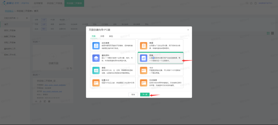Sort pages by 名称

coord(53,29)
